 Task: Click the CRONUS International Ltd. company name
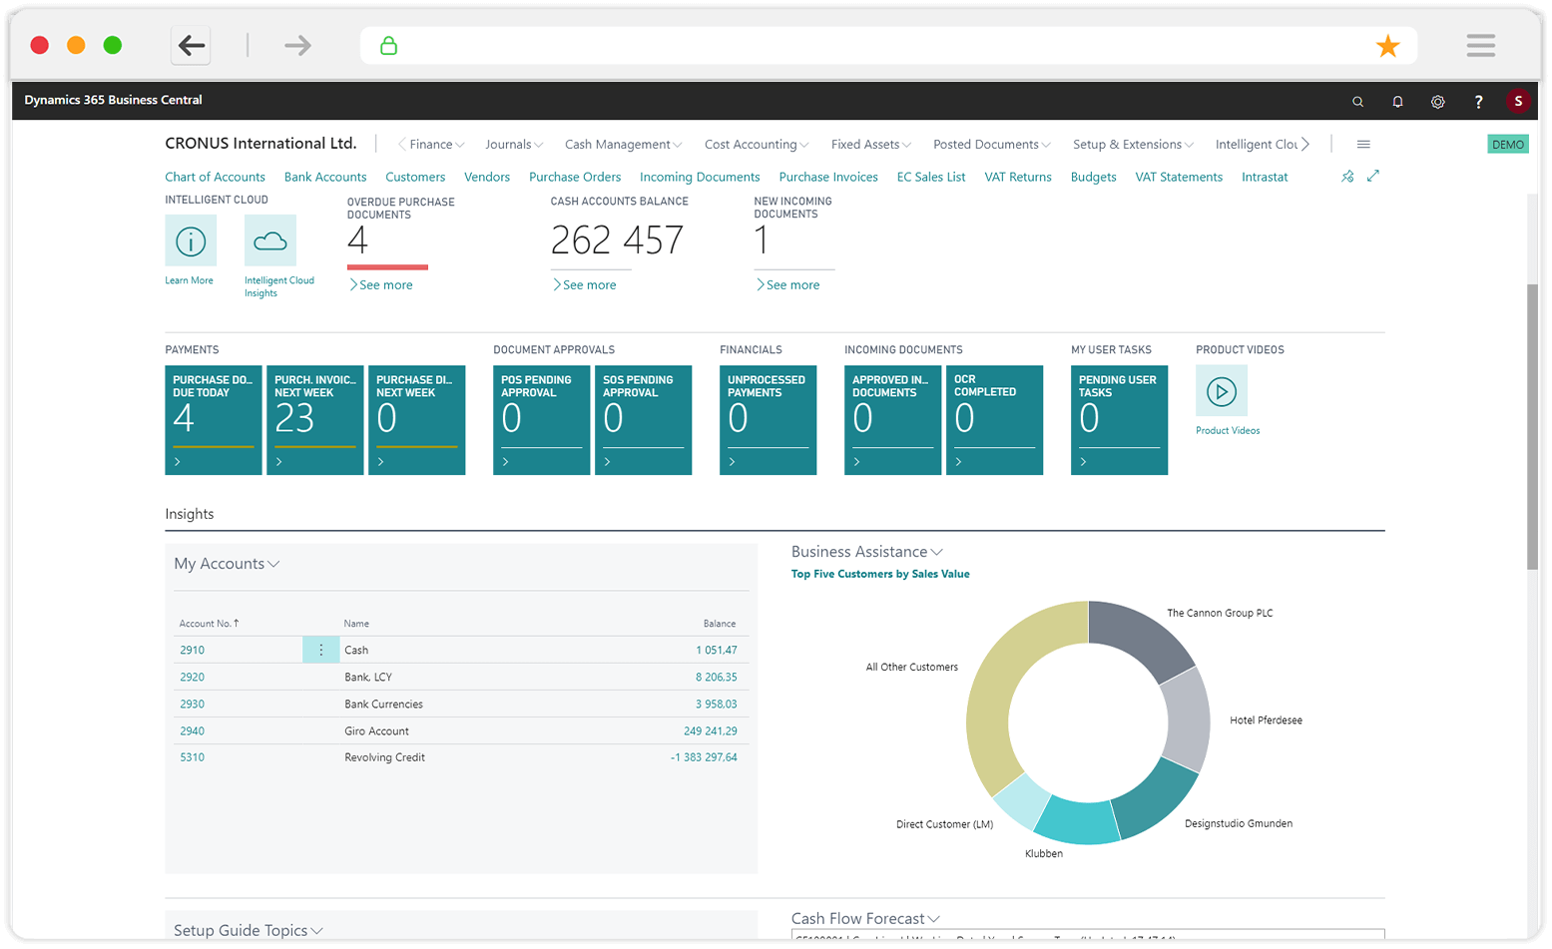pyautogui.click(x=260, y=144)
